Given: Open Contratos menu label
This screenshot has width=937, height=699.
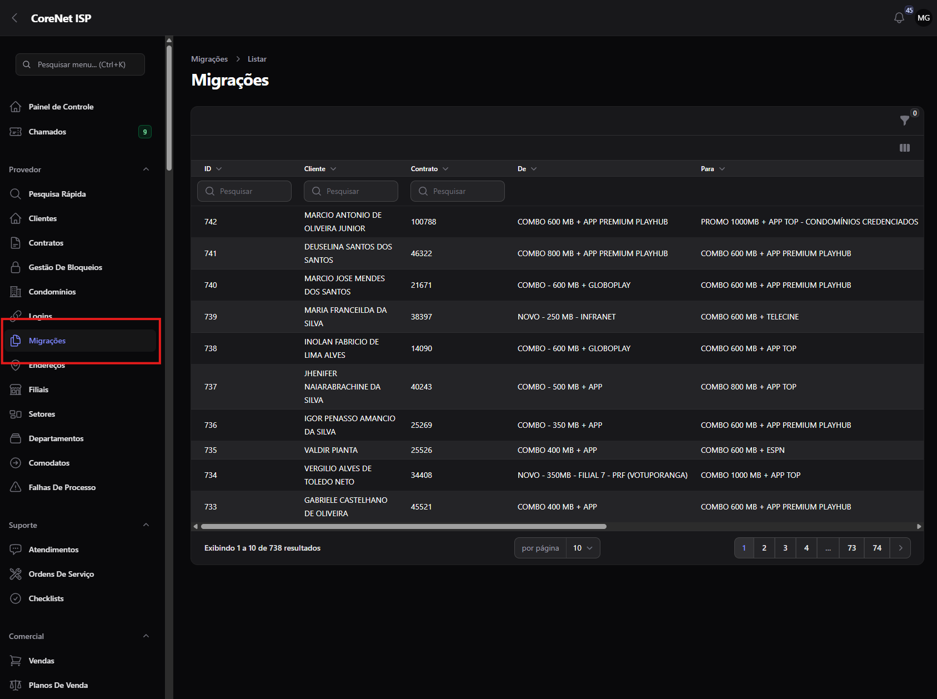Looking at the screenshot, I should [x=46, y=243].
